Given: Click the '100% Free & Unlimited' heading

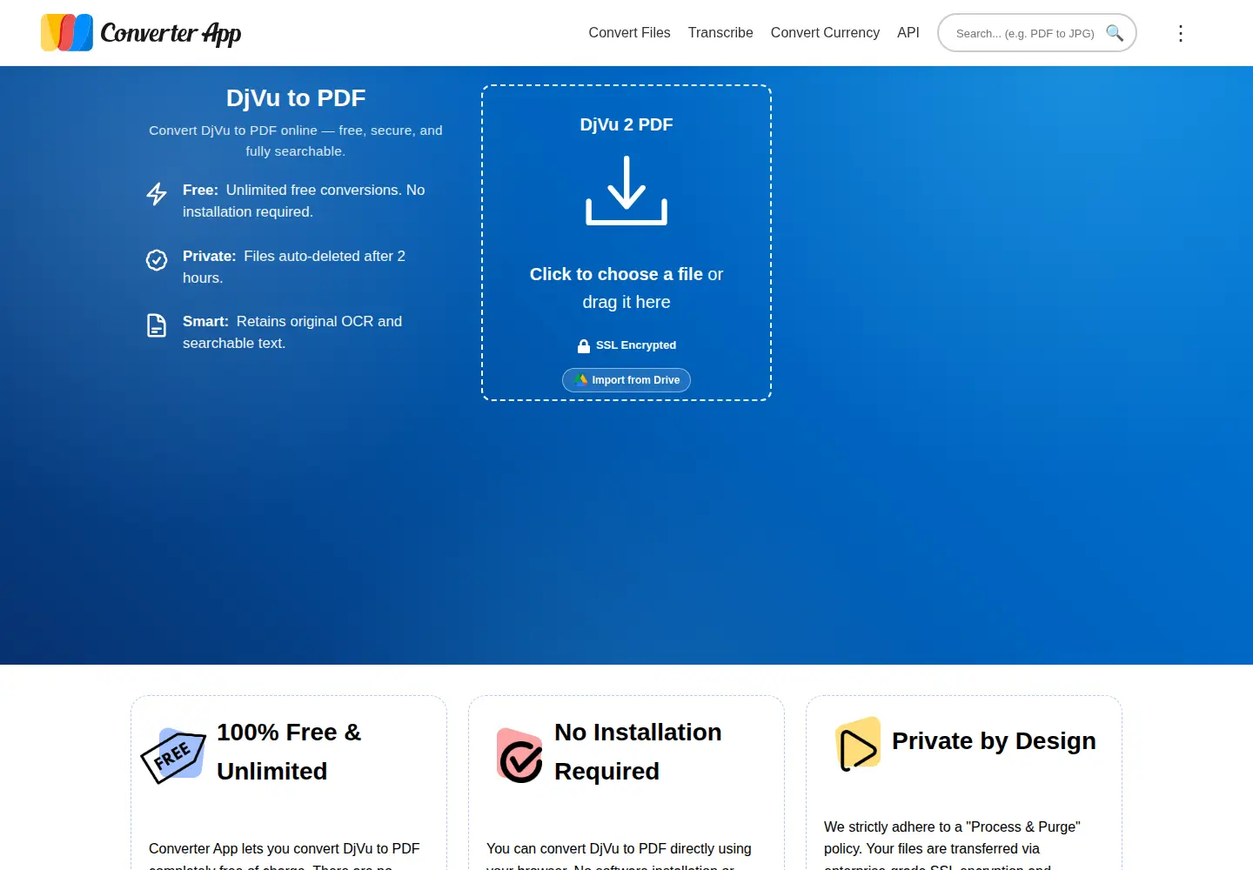Looking at the screenshot, I should 289,752.
